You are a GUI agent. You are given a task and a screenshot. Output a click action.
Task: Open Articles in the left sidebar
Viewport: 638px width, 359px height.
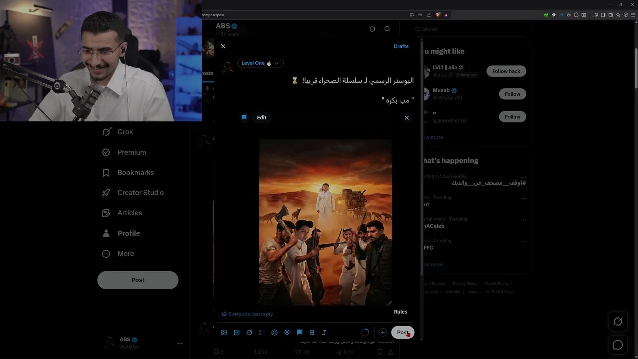pyautogui.click(x=122, y=213)
